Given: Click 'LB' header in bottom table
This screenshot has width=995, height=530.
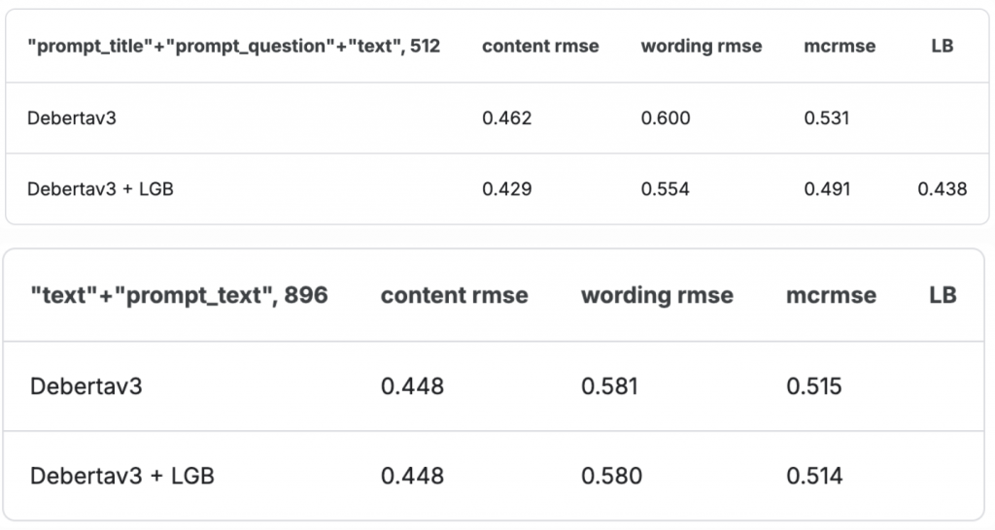Looking at the screenshot, I should [943, 295].
